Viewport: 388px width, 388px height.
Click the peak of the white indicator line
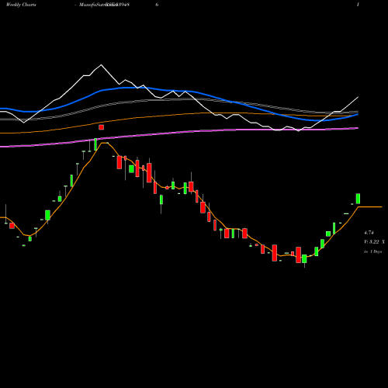101,64
